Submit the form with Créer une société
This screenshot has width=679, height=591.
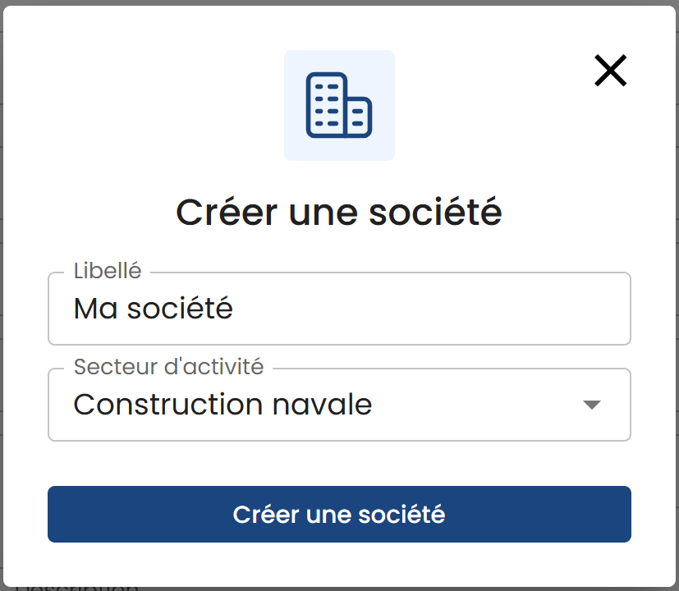pos(339,515)
